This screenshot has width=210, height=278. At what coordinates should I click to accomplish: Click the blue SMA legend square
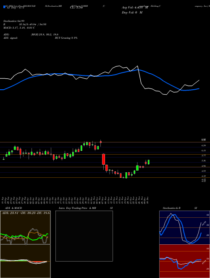(4, 7)
